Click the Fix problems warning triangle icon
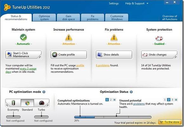This screenshot has height=127, width=184. [114, 38]
